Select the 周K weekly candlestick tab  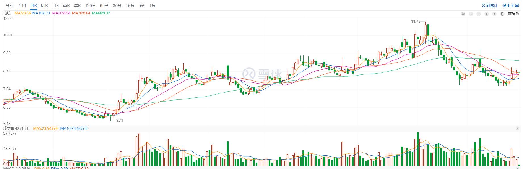[x=45, y=6]
